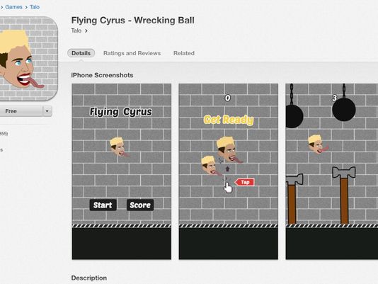Click the red Tap tag icon

tap(244, 182)
